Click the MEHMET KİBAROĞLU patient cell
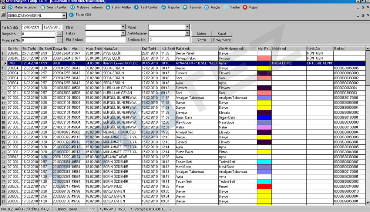 (x=122, y=132)
